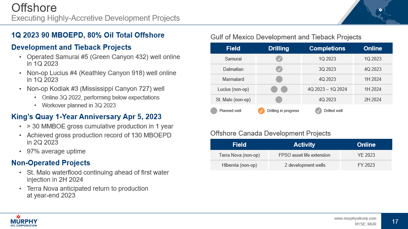Click the Workover planned in 3Q 2023 sub-bullet
The height and width of the screenshot is (229, 408).
tap(79, 106)
